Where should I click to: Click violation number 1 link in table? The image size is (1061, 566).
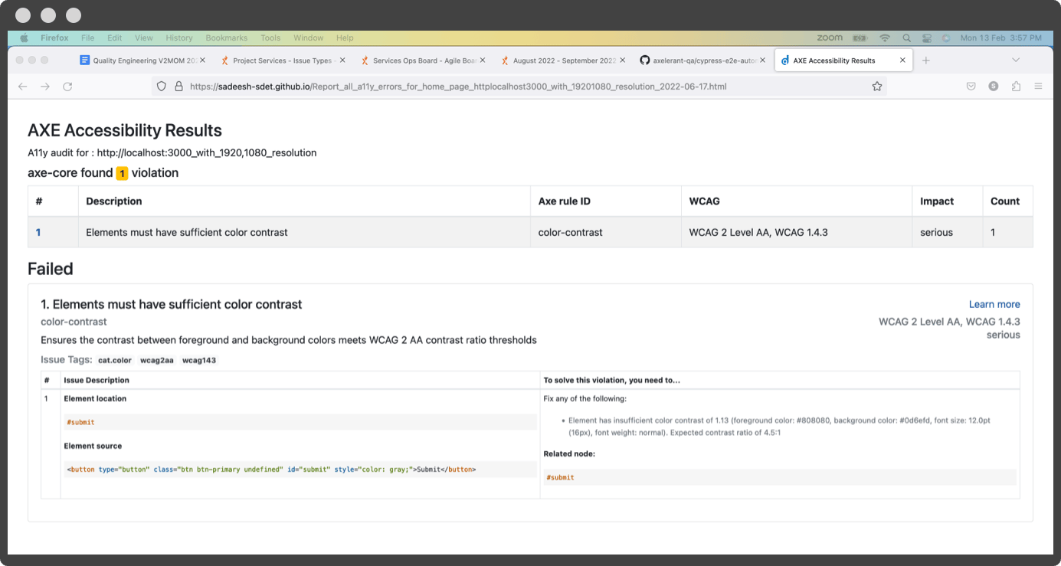pyautogui.click(x=38, y=232)
